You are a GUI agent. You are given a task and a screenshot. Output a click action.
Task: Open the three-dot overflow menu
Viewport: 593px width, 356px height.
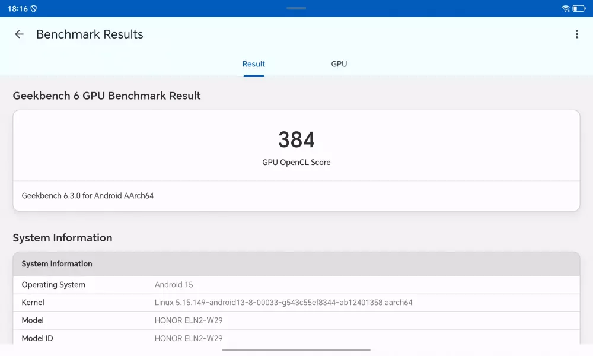click(577, 34)
